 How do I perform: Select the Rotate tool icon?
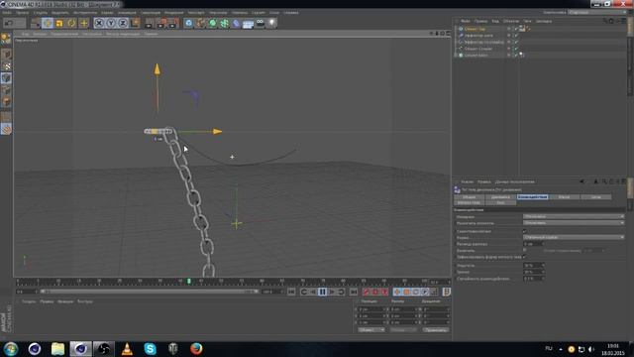(x=71, y=23)
